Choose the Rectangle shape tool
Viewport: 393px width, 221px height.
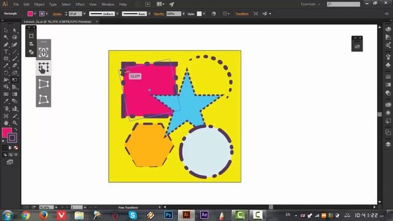(x=6, y=59)
